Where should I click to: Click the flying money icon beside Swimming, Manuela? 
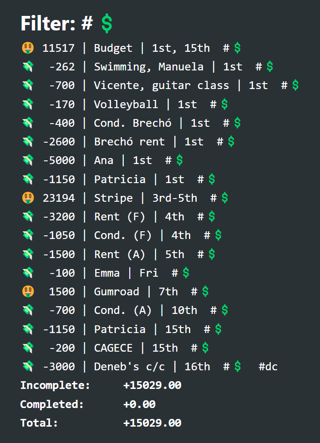[28, 67]
